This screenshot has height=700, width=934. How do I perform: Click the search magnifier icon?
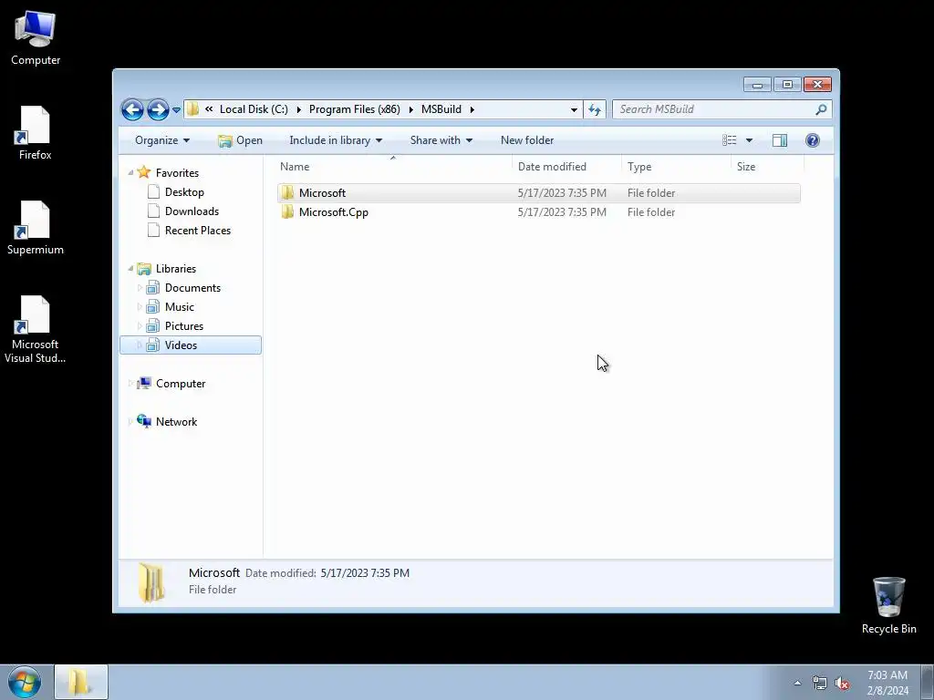point(822,109)
